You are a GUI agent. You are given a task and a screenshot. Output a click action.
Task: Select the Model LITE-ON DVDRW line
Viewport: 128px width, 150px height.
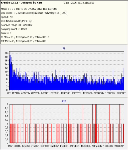point(29,9)
